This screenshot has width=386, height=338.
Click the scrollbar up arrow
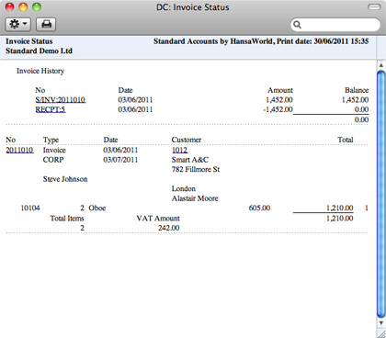381,65
